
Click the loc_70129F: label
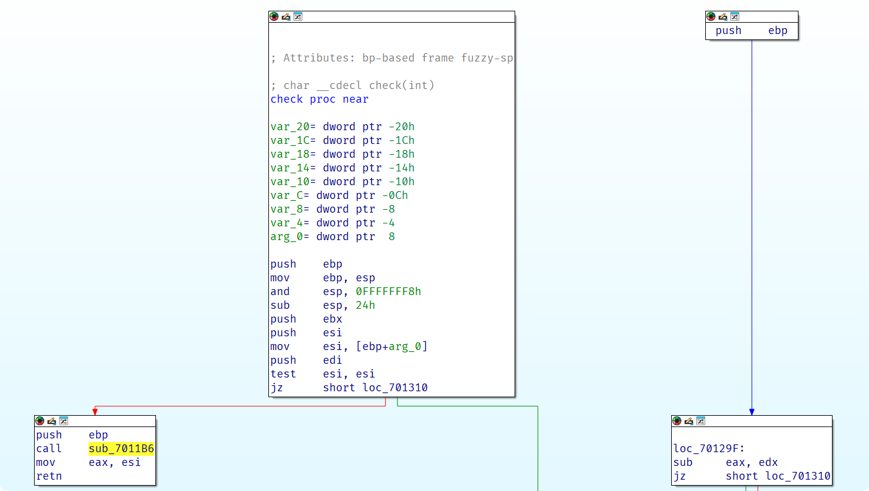(x=709, y=449)
